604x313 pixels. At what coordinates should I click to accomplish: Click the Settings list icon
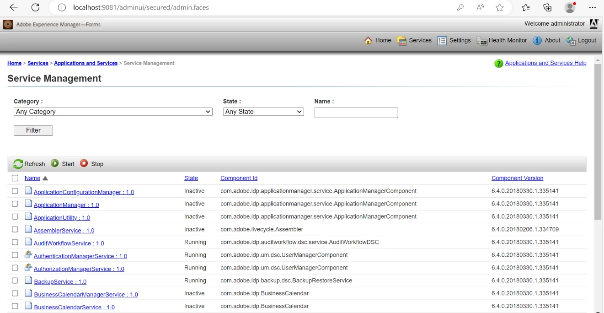click(442, 40)
